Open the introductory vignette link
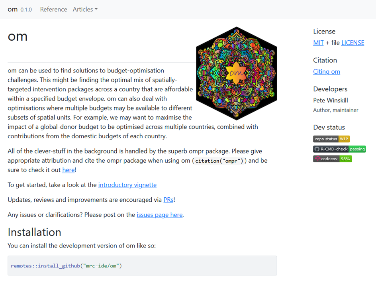 127,185
